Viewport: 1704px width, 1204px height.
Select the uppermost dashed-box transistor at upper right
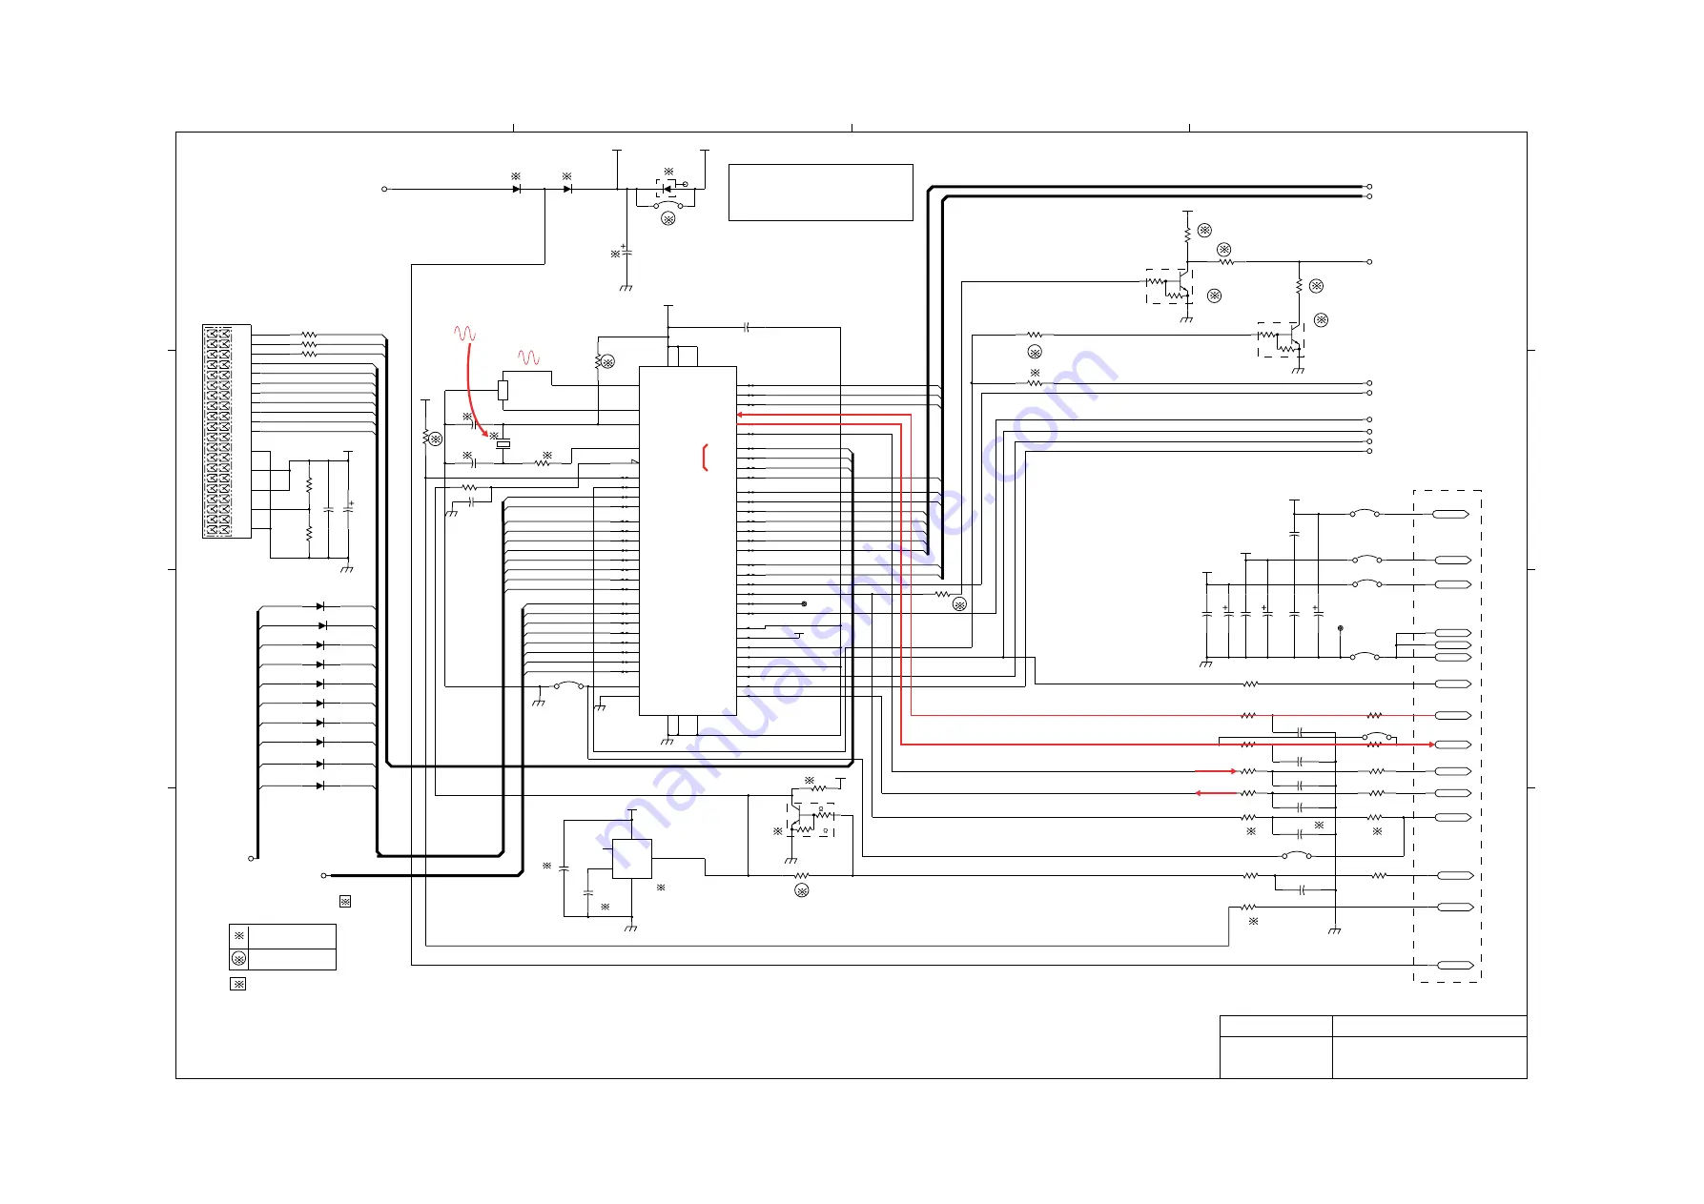coord(1169,286)
